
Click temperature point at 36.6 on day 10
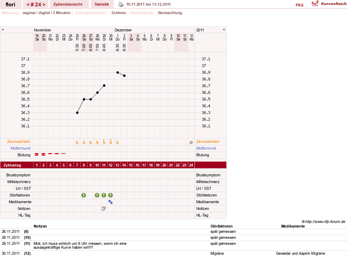coord(97,92)
